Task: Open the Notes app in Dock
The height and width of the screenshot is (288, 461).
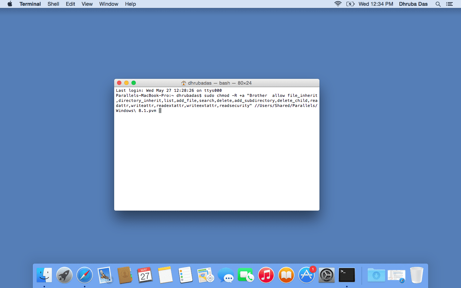Action: pyautogui.click(x=165, y=276)
